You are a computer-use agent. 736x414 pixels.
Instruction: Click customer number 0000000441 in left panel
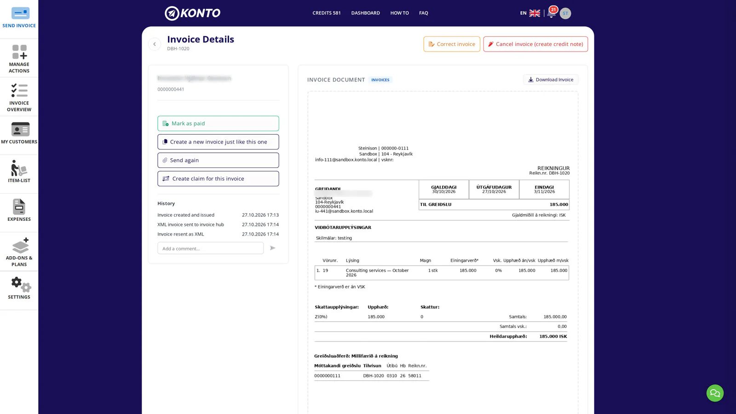click(x=171, y=89)
